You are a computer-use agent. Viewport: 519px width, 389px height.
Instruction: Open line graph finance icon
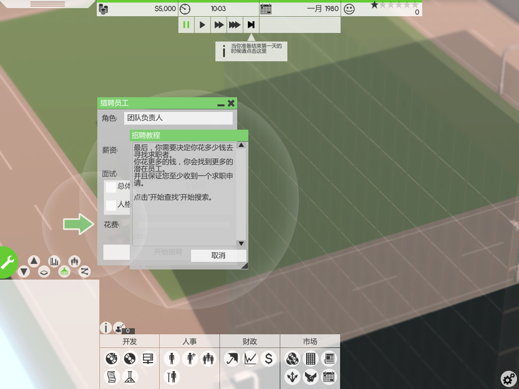[x=250, y=358]
